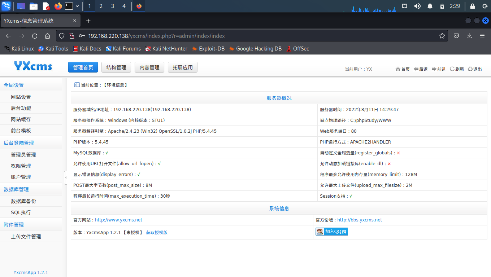Open the text editor launcher icon
Viewport: 491px width, 277px height.
pos(46,6)
